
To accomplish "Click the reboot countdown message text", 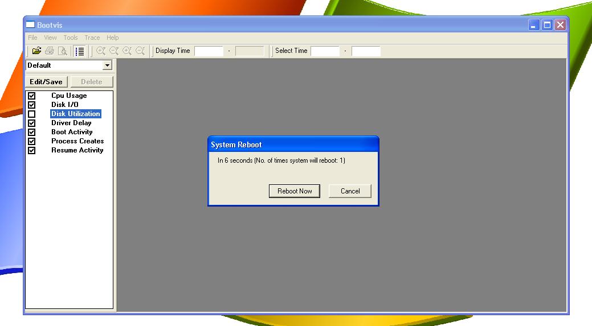I will (x=281, y=160).
